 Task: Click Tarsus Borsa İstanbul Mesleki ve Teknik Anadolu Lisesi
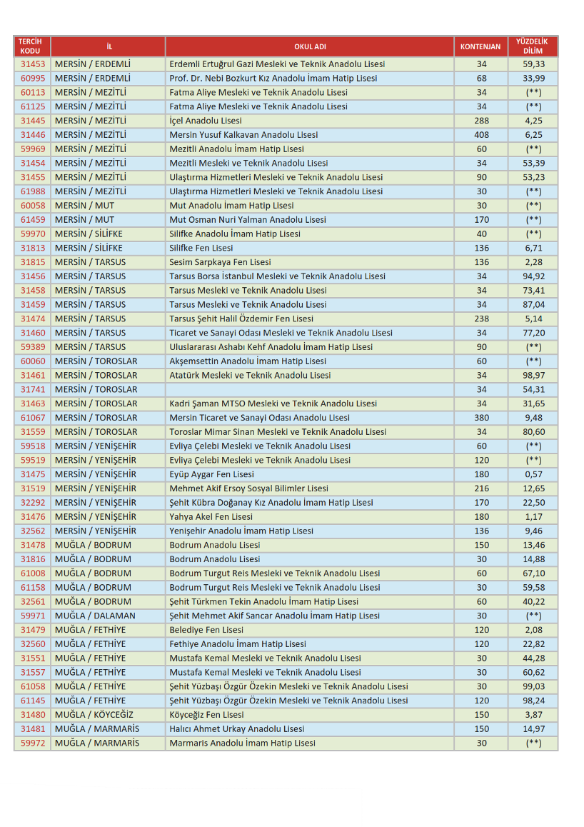(277, 276)
